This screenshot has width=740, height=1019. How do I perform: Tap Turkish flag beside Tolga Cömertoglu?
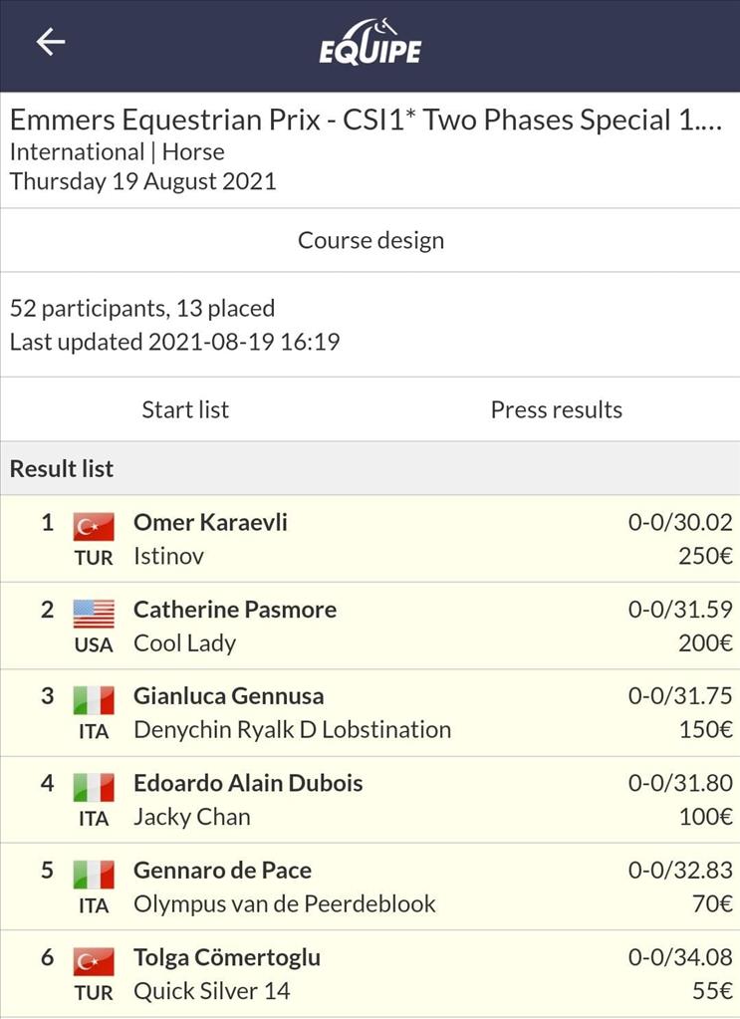click(94, 962)
